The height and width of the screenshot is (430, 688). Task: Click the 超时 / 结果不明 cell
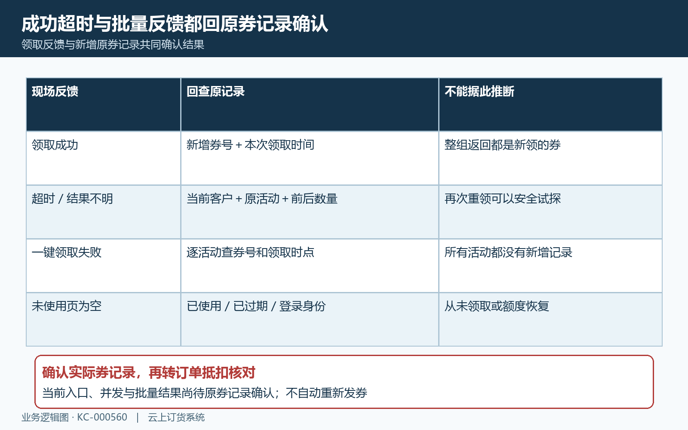(103, 212)
